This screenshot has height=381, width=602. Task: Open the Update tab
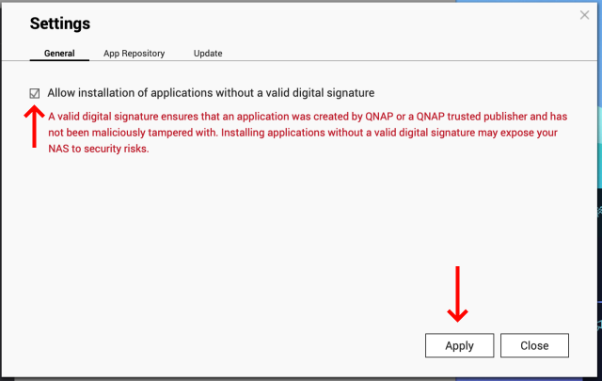coord(208,54)
